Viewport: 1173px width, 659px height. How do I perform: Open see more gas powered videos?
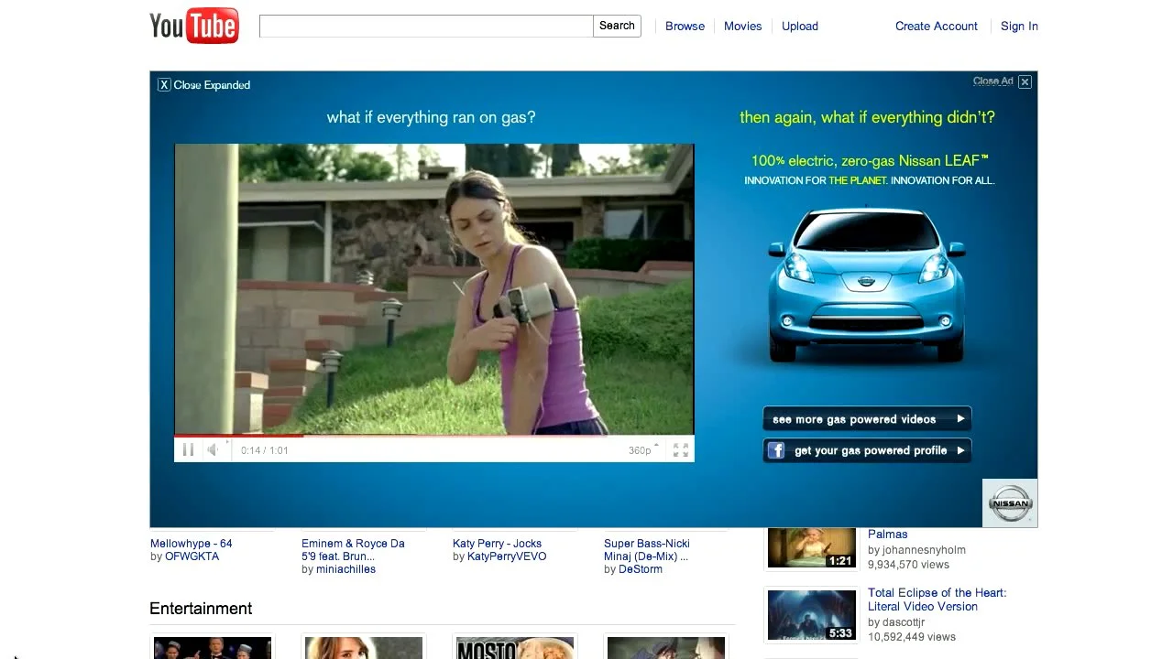coord(867,419)
